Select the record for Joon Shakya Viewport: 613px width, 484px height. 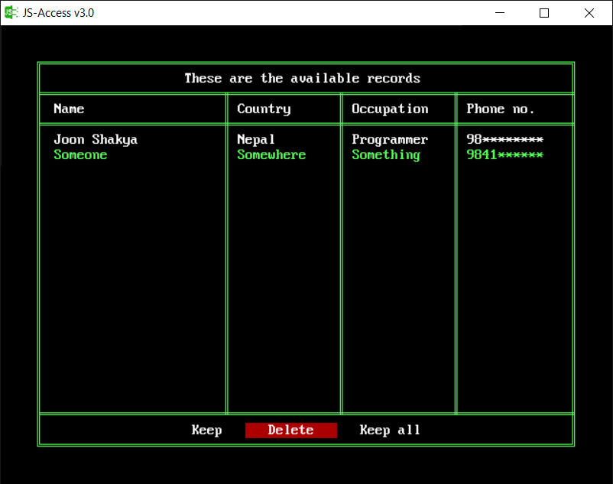[96, 139]
